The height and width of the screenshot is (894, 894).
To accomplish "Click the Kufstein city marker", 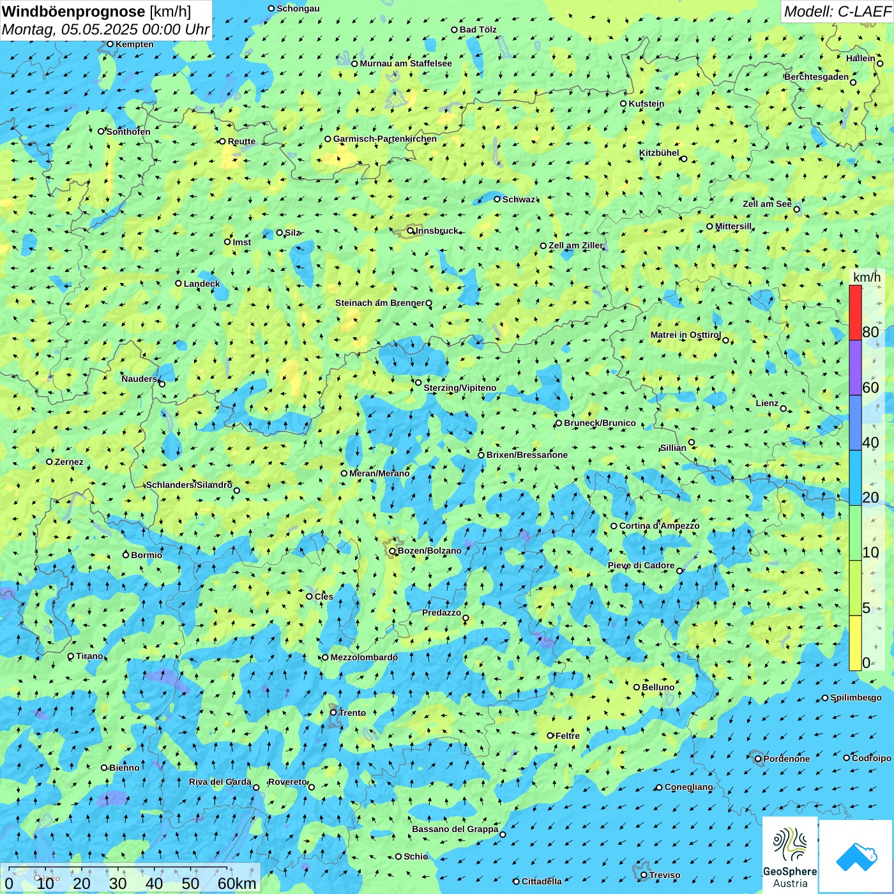I will coord(624,103).
